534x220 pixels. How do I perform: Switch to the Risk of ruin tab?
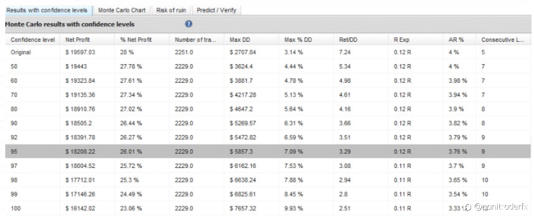(171, 10)
